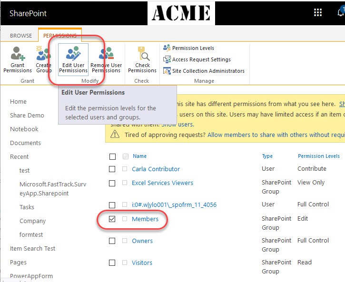Go to Documents in the left navigation

coord(25,143)
